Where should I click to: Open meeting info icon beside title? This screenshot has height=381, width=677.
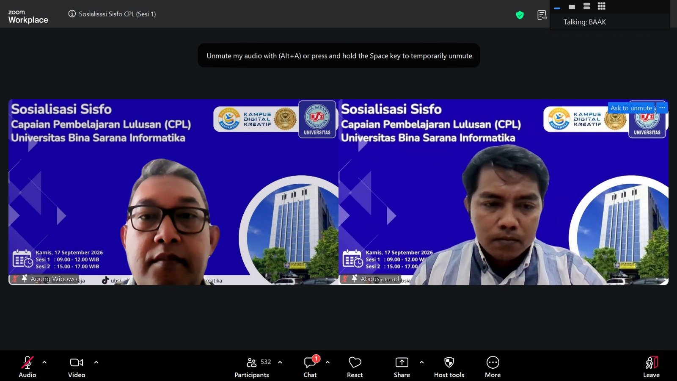click(x=72, y=14)
